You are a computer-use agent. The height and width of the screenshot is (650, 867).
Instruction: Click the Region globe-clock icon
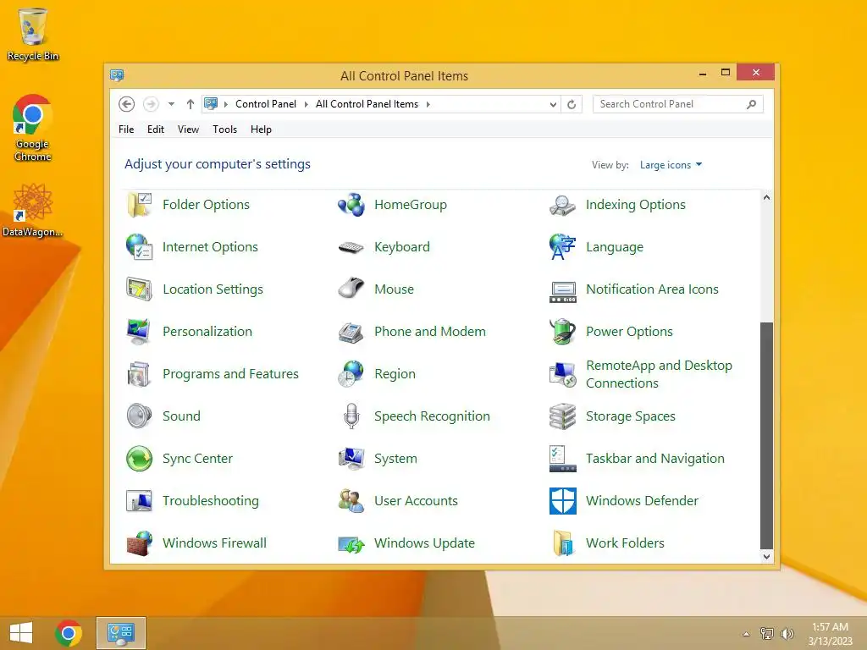[351, 374]
